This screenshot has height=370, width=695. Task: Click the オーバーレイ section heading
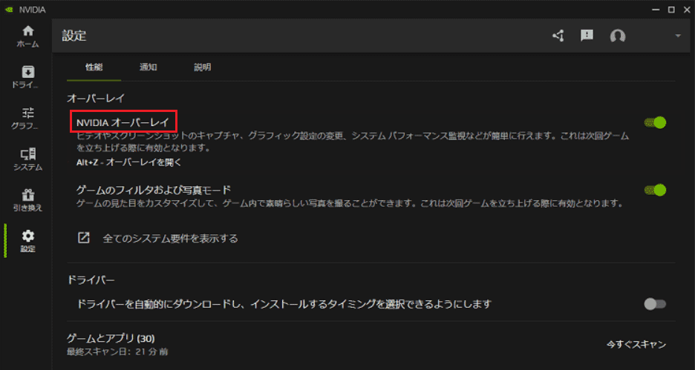pos(97,98)
